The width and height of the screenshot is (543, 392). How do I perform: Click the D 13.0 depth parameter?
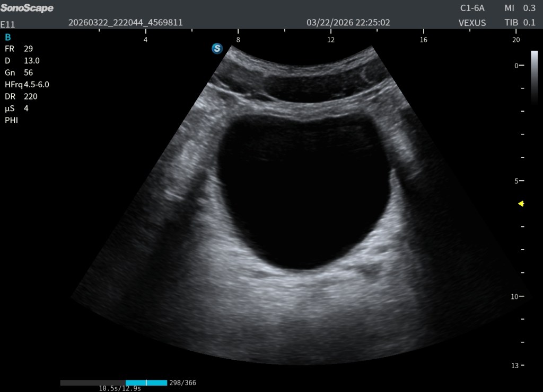(22, 60)
